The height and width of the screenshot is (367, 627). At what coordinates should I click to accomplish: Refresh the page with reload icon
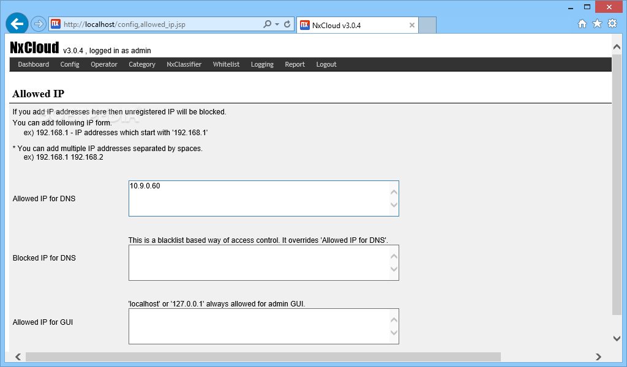pyautogui.click(x=287, y=24)
